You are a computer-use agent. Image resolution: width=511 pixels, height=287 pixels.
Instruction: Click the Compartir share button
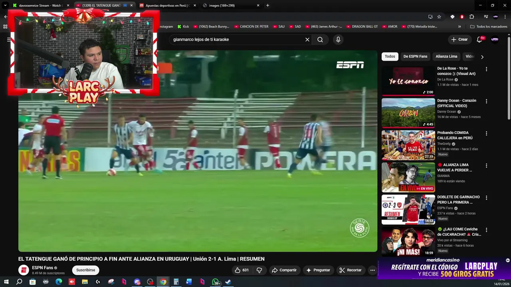(284, 270)
